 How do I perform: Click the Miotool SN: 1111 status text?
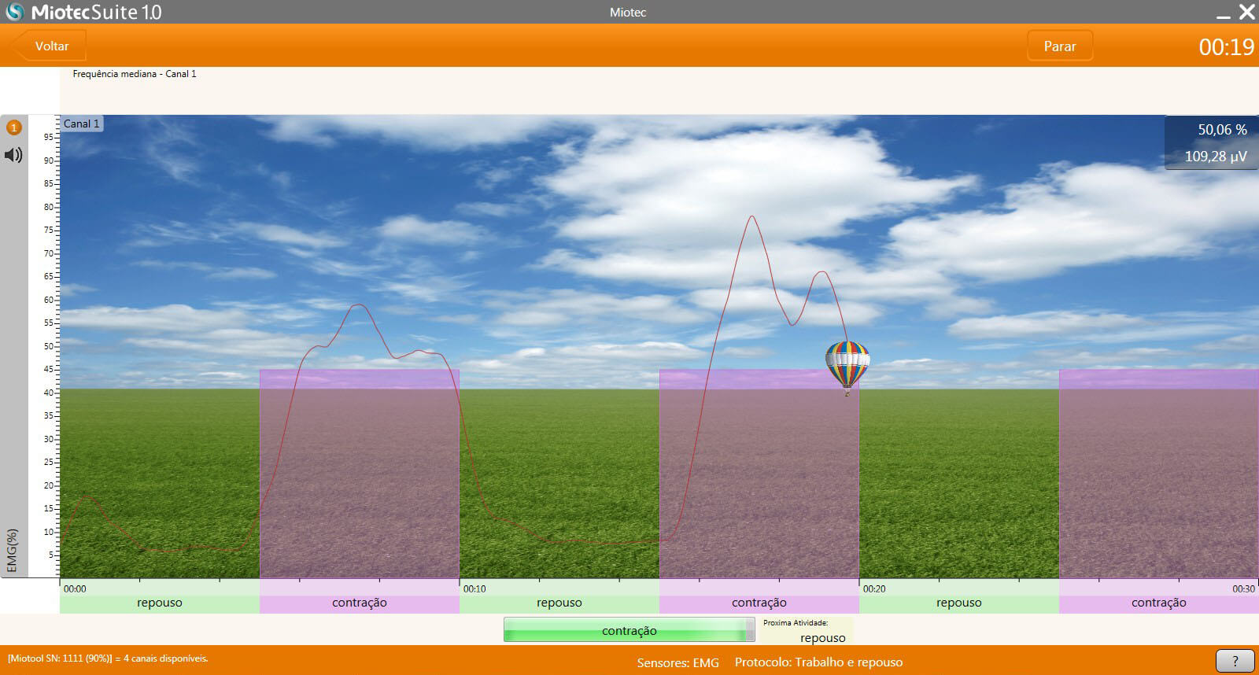click(x=108, y=658)
